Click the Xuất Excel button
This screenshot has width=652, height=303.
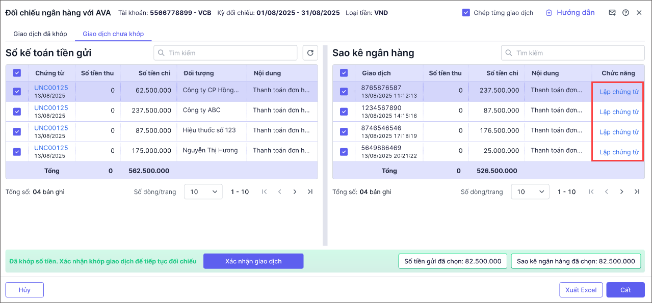click(x=581, y=290)
